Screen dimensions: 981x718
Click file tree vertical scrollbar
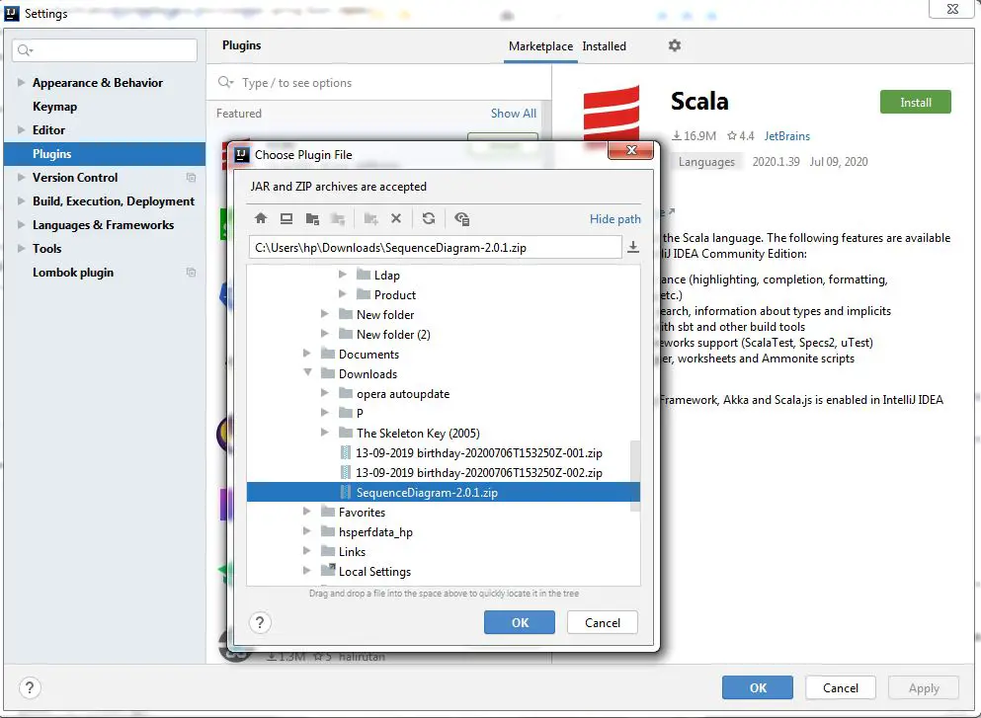tap(635, 475)
